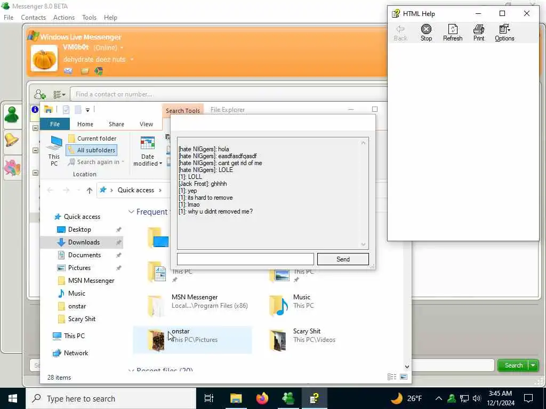Screen dimensions: 546x409
Task: Click the Windows Start button
Action: pyautogui.click(x=13, y=398)
